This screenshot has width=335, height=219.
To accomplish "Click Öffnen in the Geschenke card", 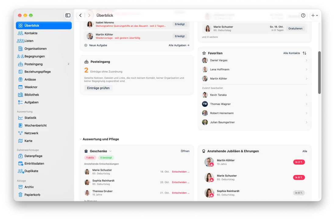I will (185, 151).
